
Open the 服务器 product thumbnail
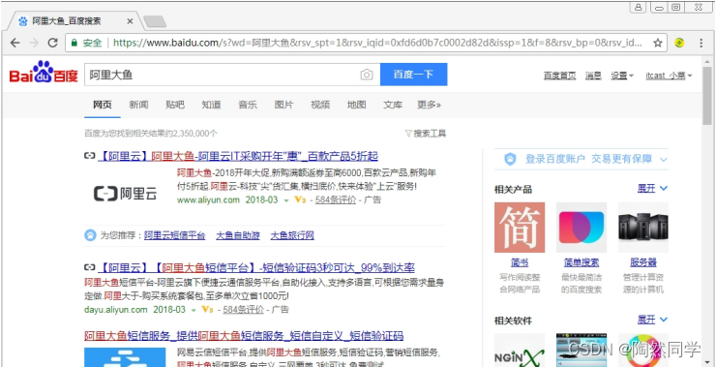pos(642,228)
